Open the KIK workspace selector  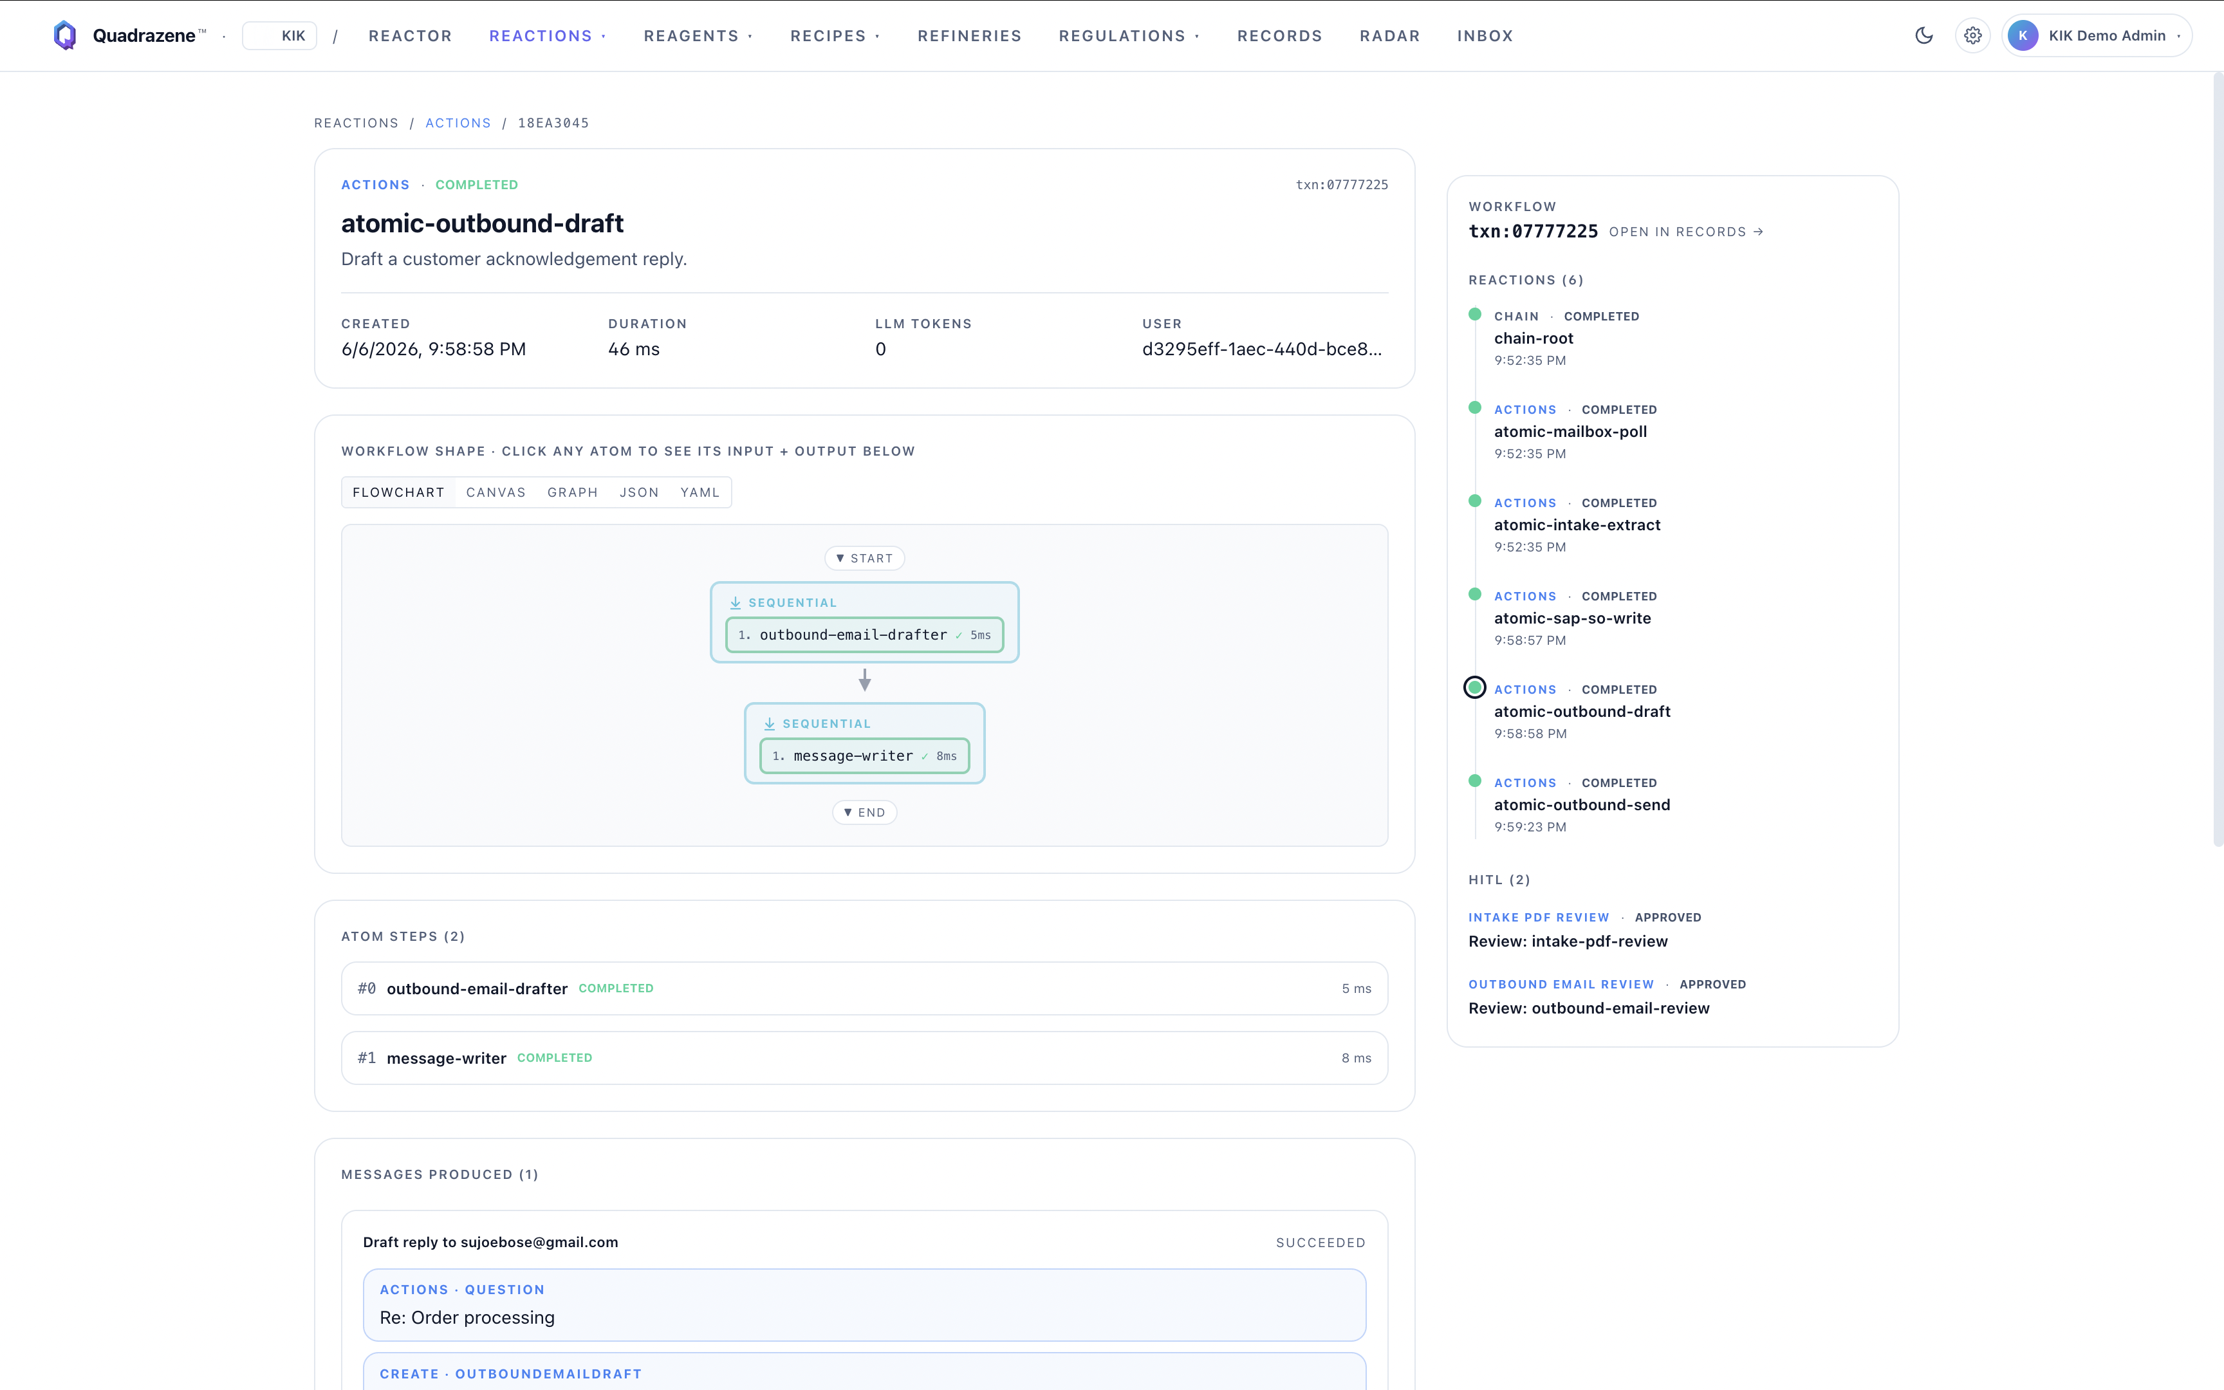point(279,36)
